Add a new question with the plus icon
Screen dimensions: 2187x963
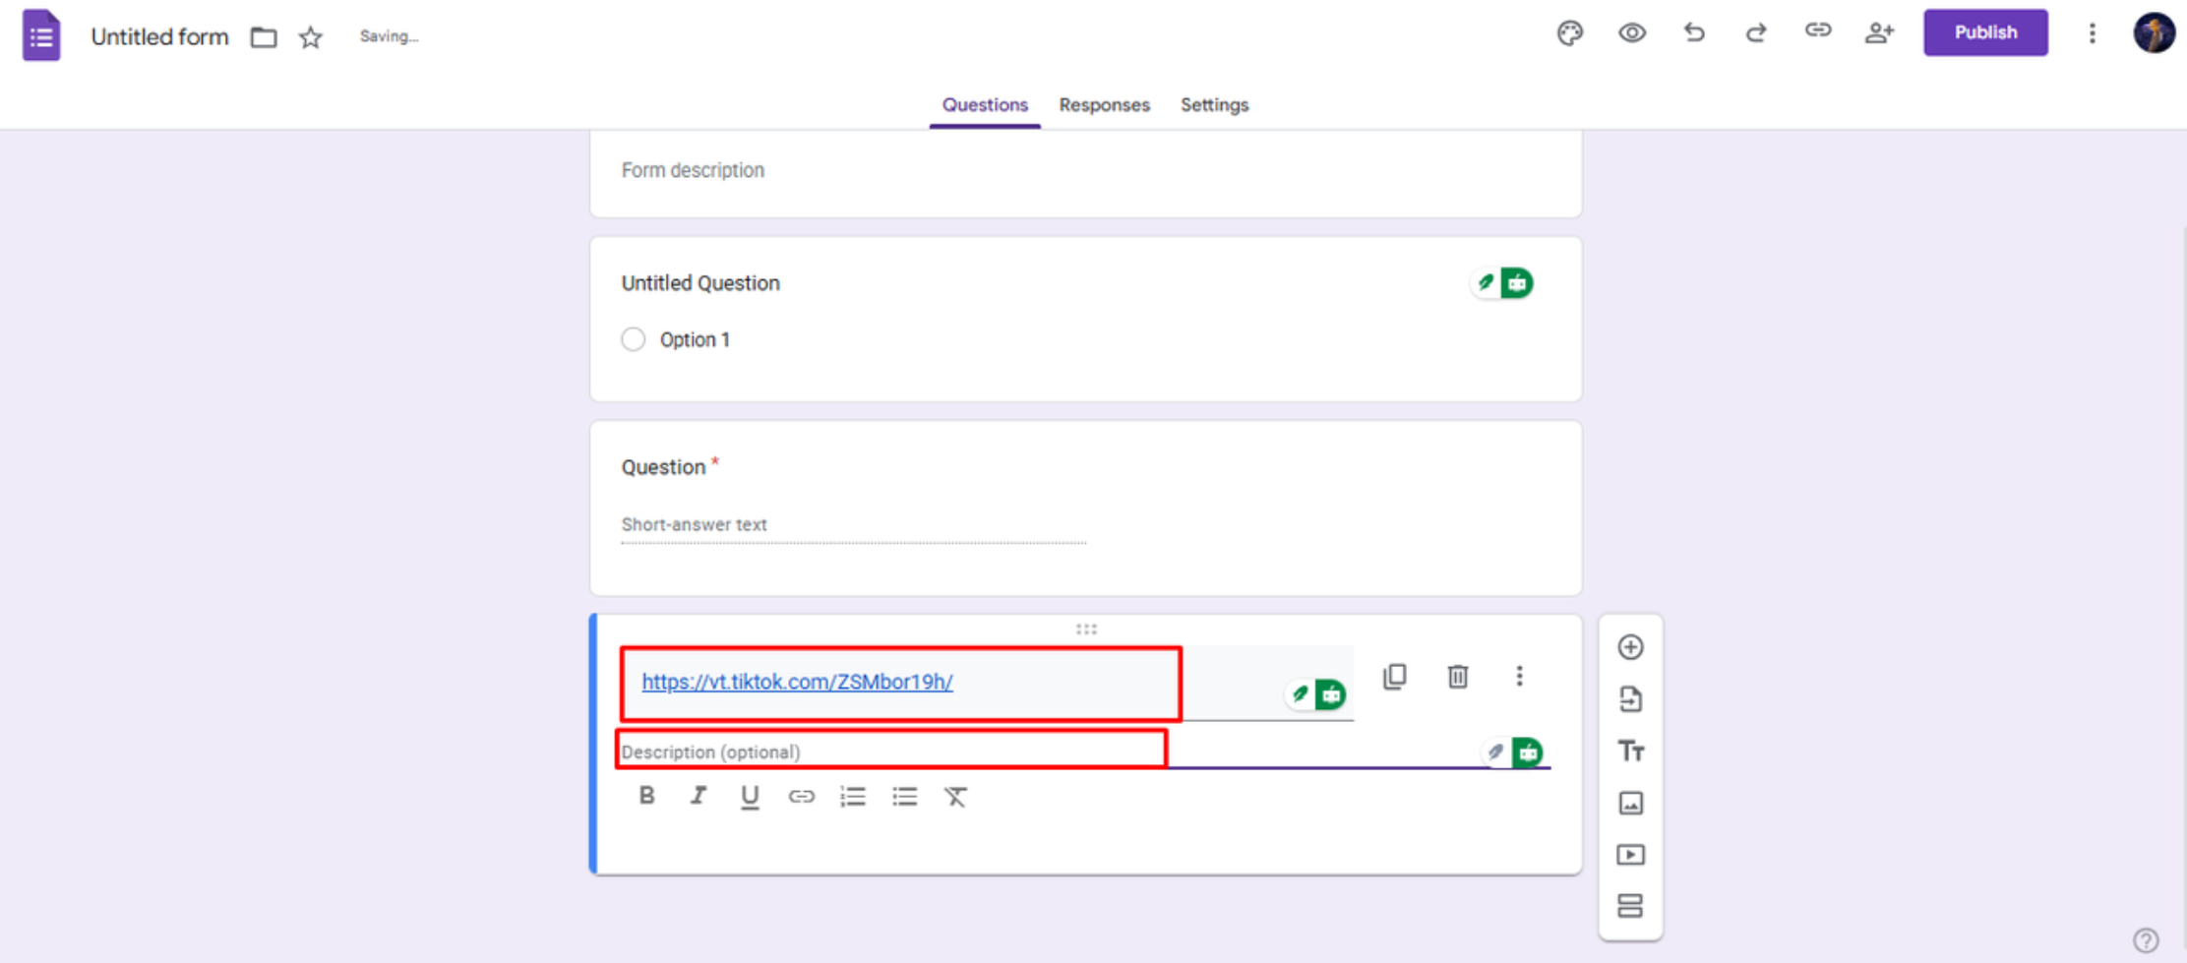pos(1630,647)
